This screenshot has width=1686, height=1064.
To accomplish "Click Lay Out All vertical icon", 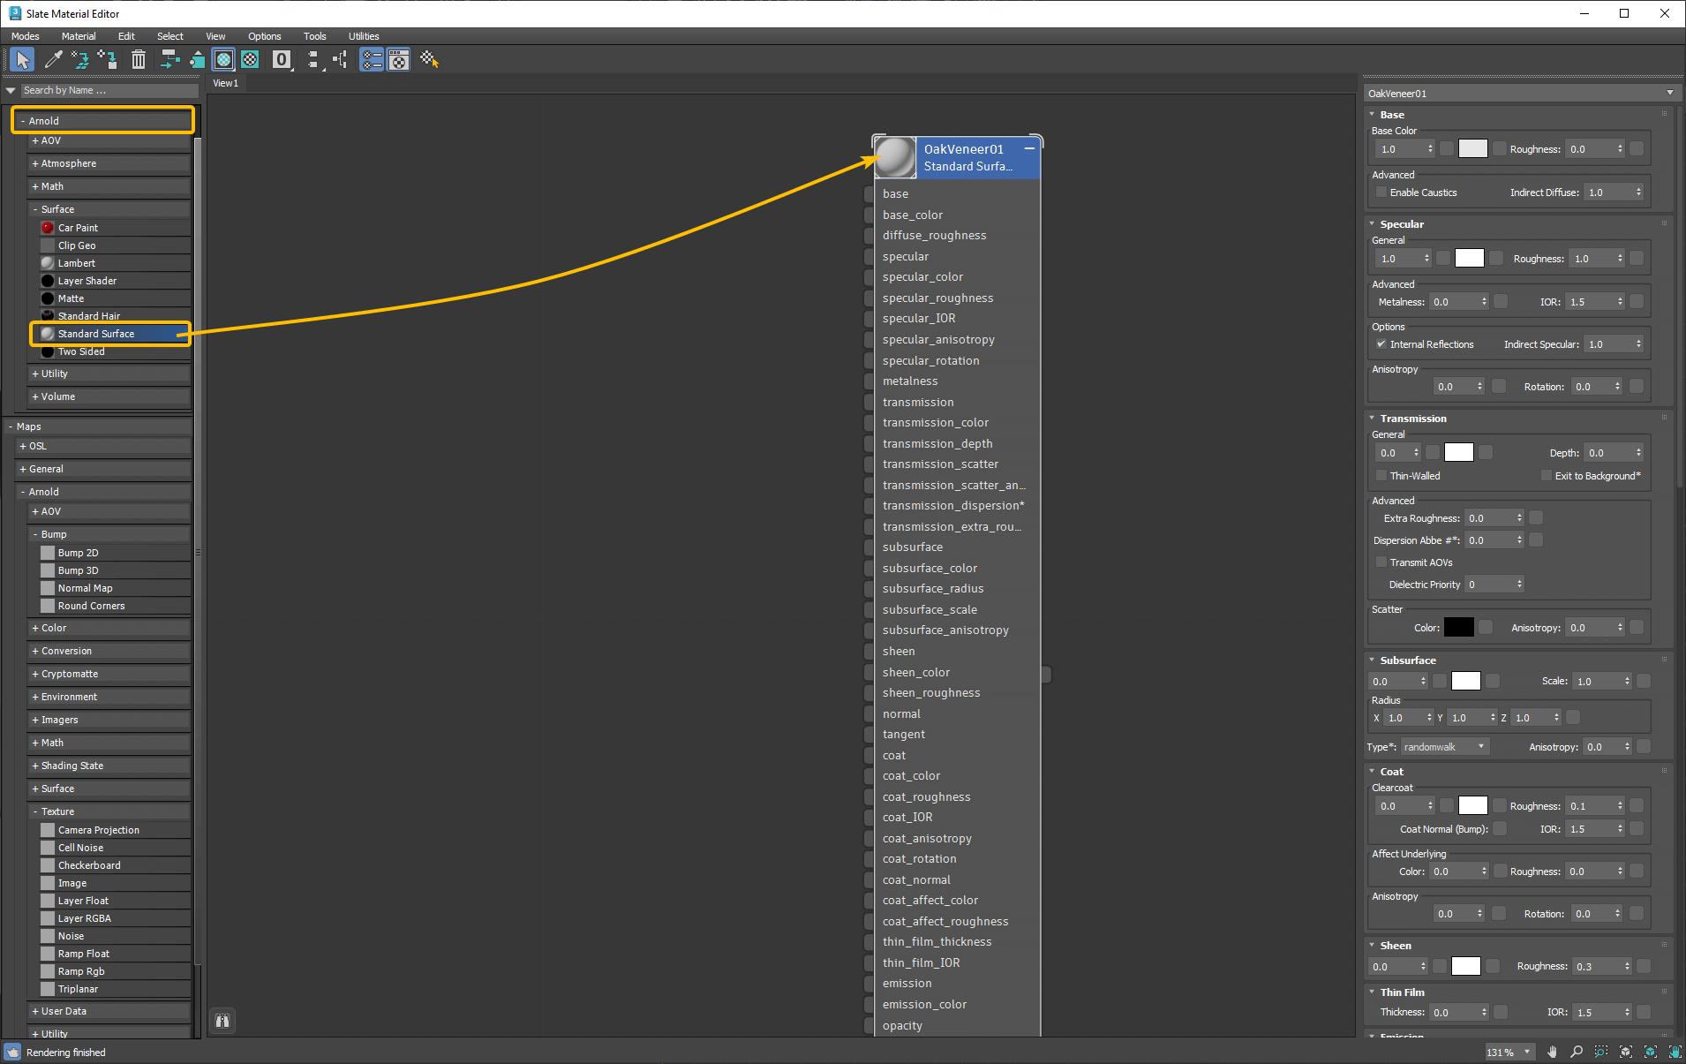I will pos(313,59).
